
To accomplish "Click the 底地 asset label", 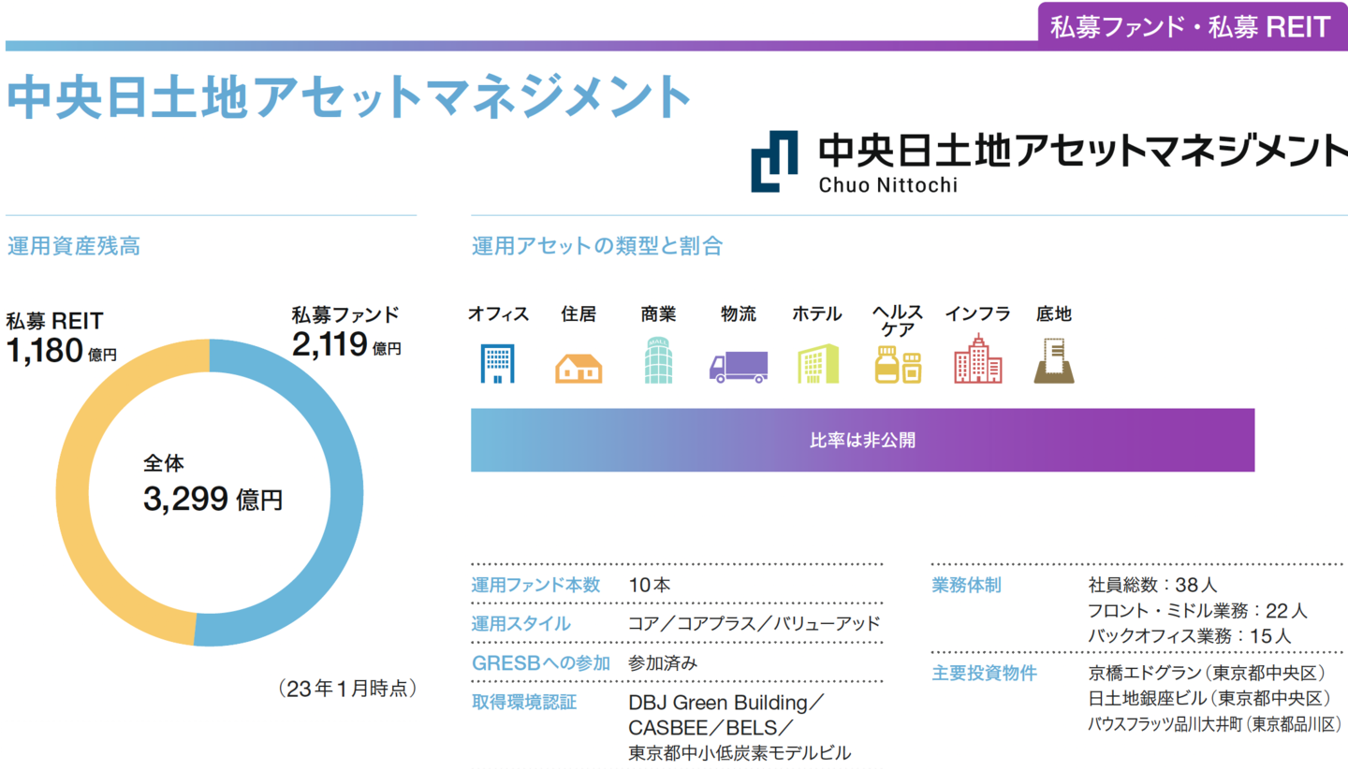I will tap(1054, 314).
